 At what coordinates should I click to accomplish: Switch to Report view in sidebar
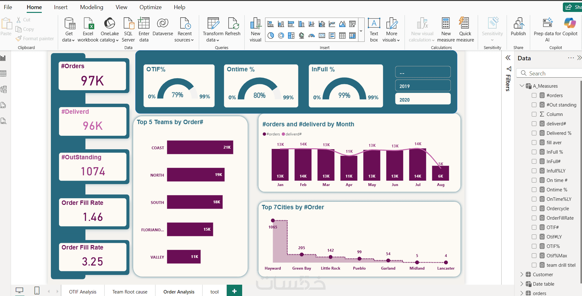click(x=3, y=58)
